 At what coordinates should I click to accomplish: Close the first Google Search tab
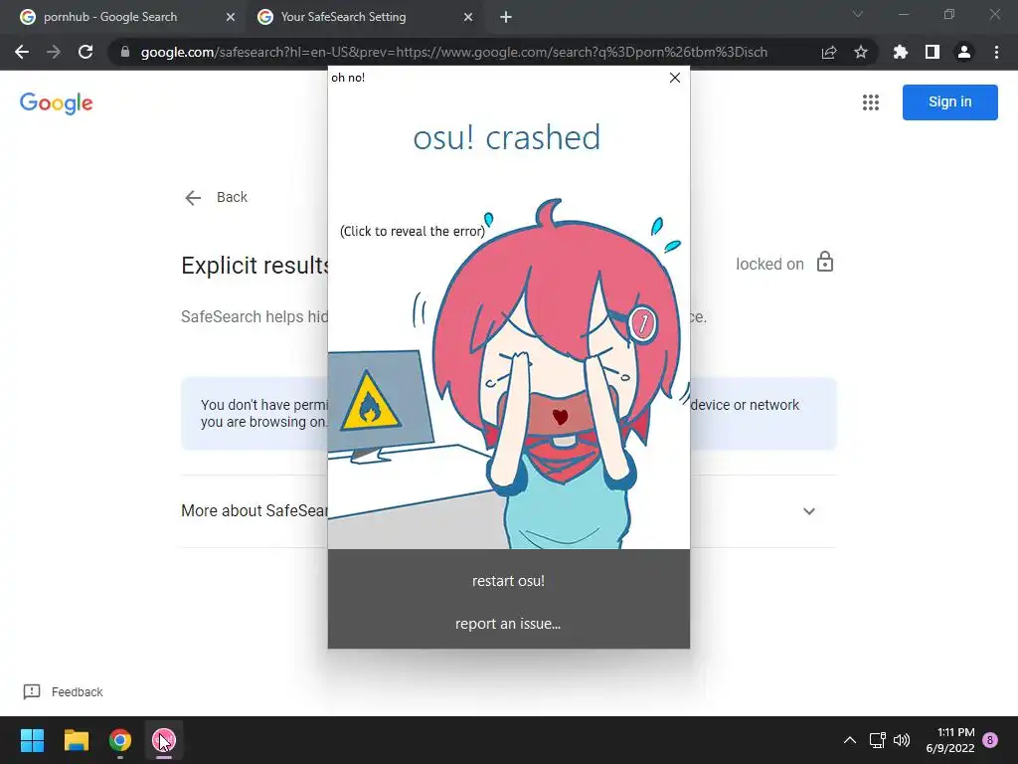(x=231, y=17)
